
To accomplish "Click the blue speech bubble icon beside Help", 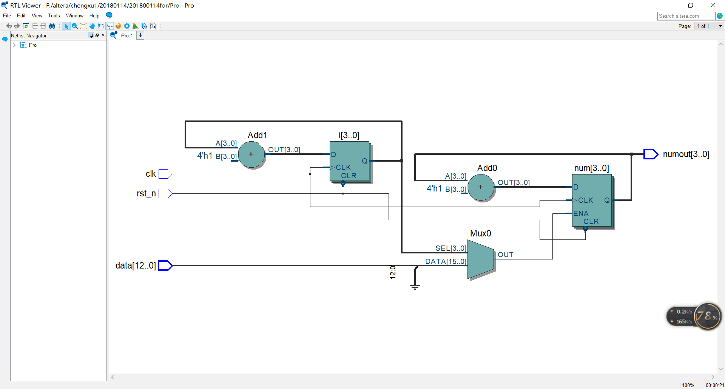I will (x=109, y=15).
